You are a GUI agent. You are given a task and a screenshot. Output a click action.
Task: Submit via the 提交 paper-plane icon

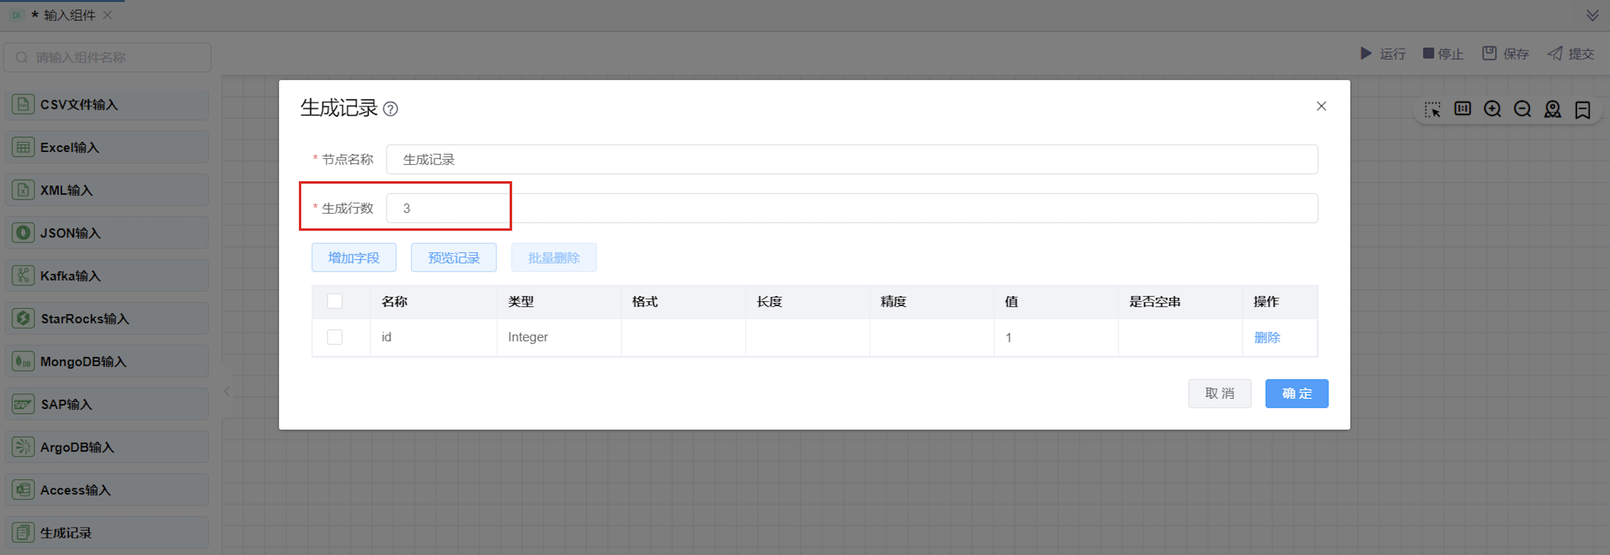click(x=1555, y=54)
